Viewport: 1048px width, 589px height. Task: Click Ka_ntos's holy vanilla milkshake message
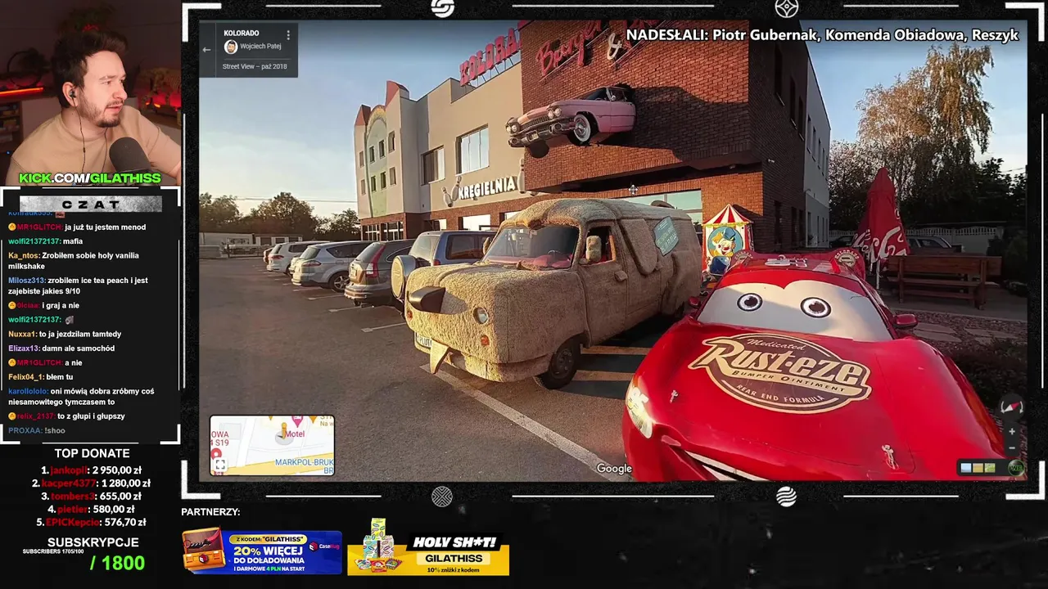pyautogui.click(x=74, y=261)
